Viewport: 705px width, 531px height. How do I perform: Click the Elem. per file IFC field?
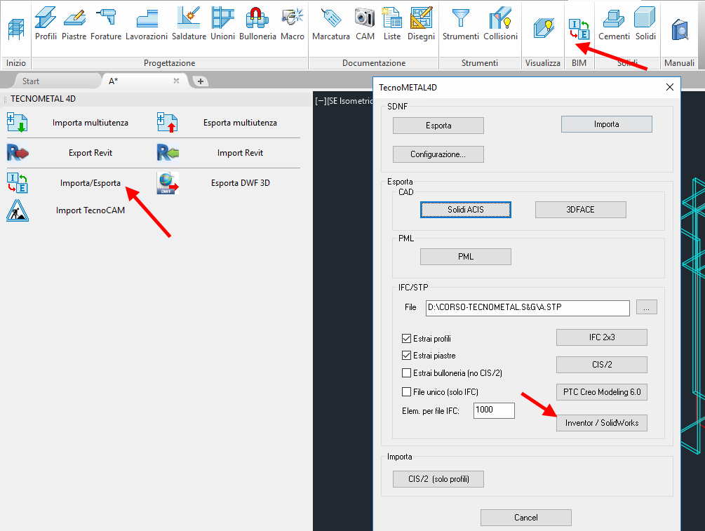coord(494,410)
